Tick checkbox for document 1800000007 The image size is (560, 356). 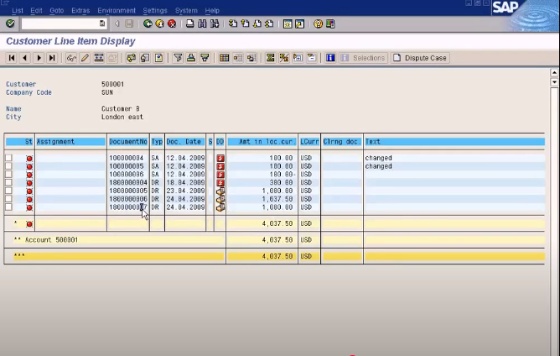[x=8, y=207]
